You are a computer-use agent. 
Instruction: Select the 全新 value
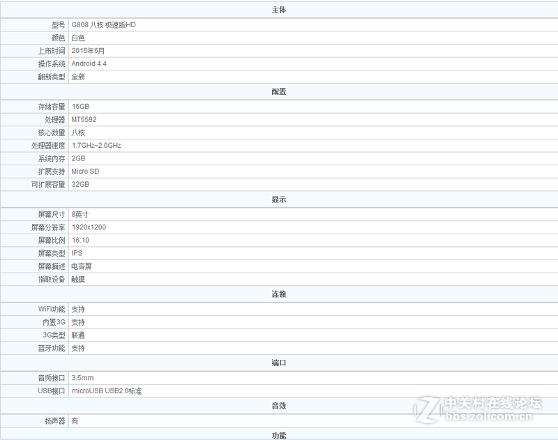(78, 77)
